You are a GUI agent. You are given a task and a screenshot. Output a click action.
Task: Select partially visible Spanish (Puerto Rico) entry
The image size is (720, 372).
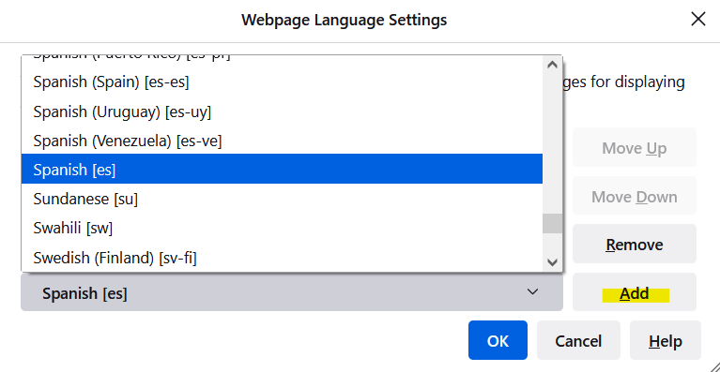point(282,61)
